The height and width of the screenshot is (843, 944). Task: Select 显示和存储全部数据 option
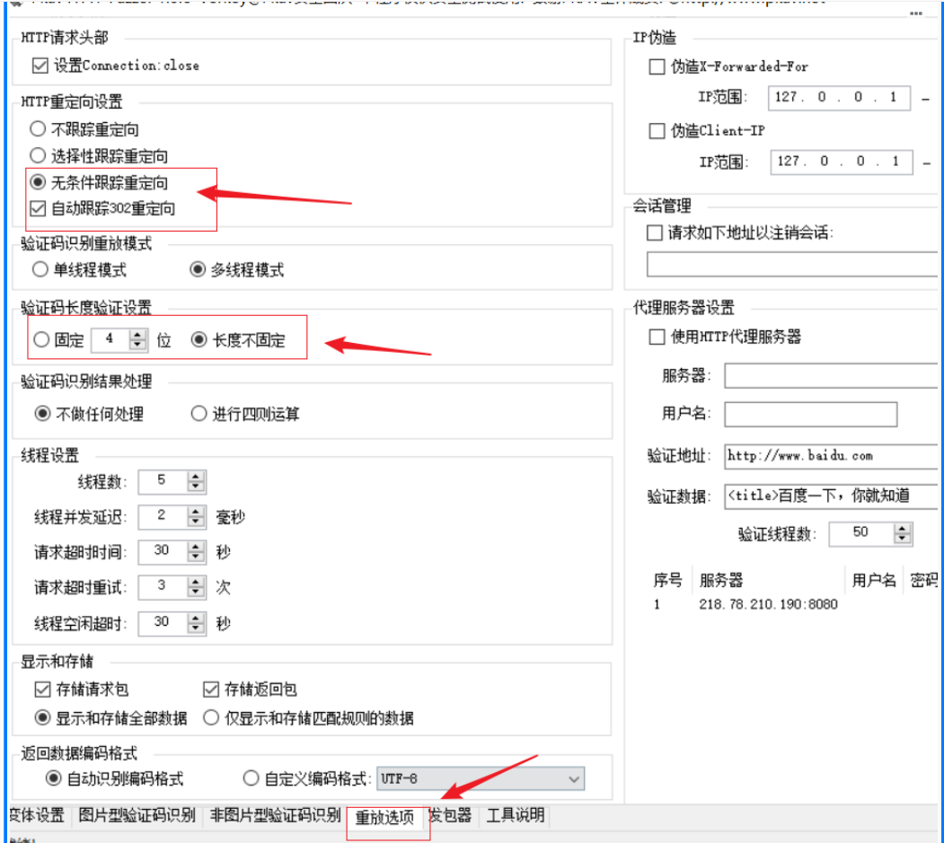pyautogui.click(x=42, y=717)
